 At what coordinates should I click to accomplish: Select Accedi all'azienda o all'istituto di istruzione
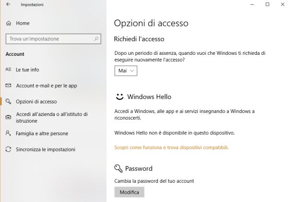tap(51, 117)
